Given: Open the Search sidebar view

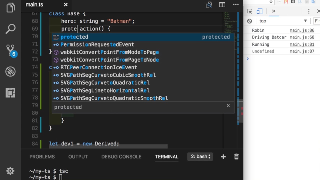Looking at the screenshot, I should pos(10,29).
